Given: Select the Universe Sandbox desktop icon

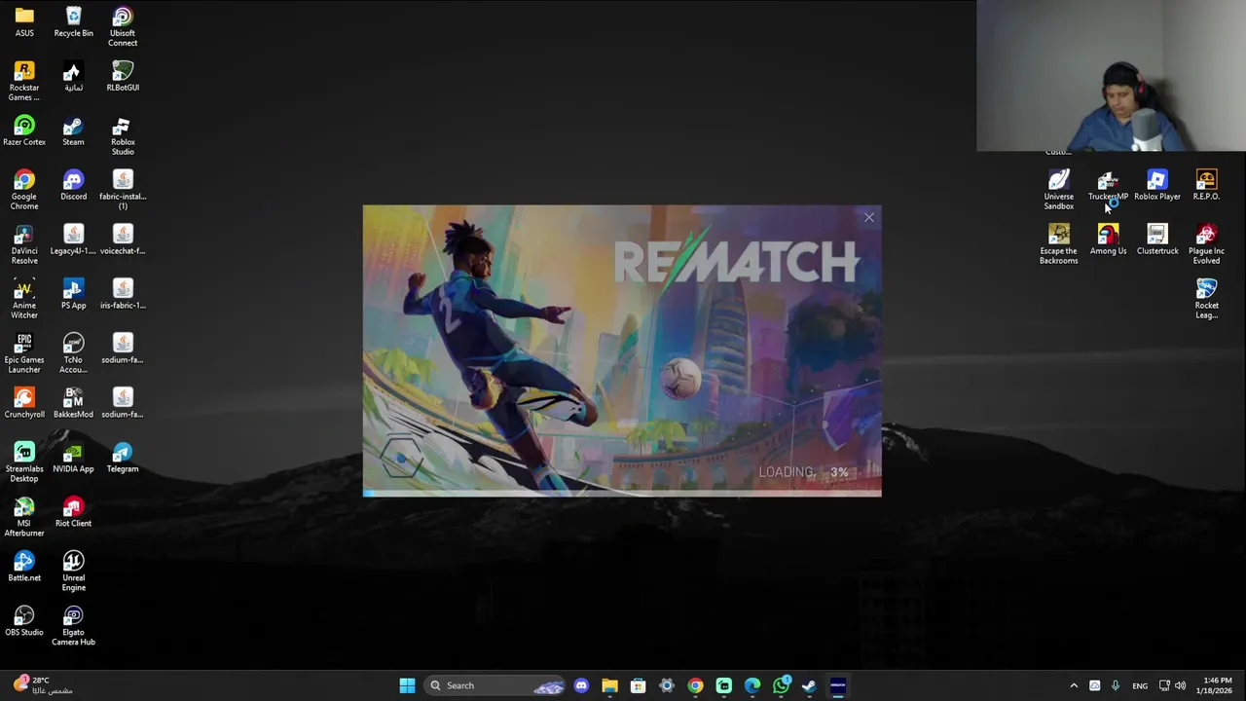Looking at the screenshot, I should tap(1059, 190).
